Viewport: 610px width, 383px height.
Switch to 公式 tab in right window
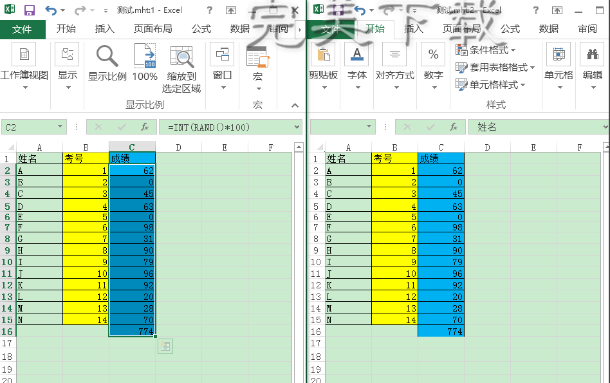coord(510,29)
